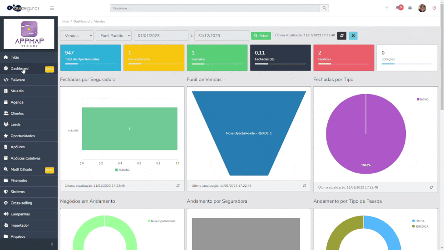Collapse the sidebar with bottom chevron

click(52, 244)
